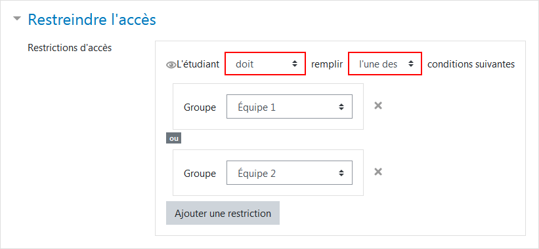Open the "l'une des" dropdown

click(x=385, y=64)
